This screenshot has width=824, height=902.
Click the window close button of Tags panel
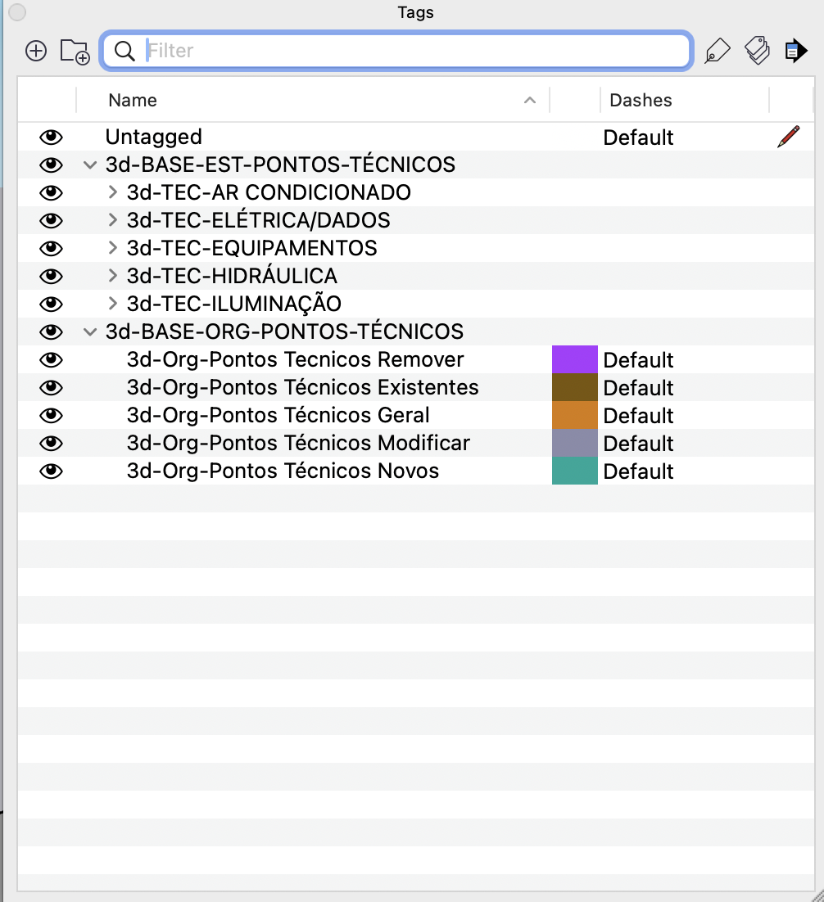point(17,12)
